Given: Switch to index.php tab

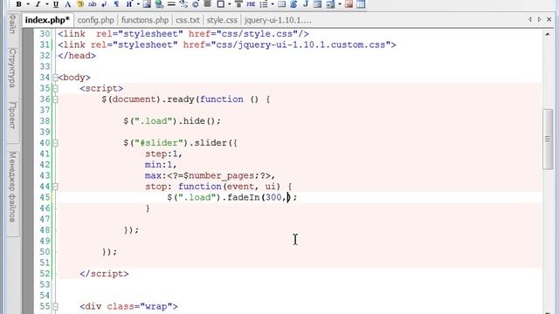Looking at the screenshot, I should [x=47, y=20].
